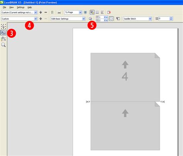Toggle the mirror output button
This screenshot has width=183, height=156.
click(x=102, y=12)
